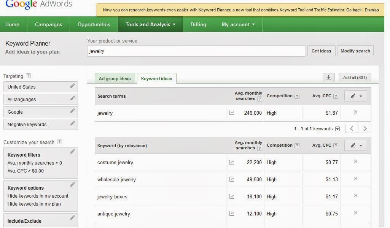Viewport: 390px width, 228px height.
Task: Open help for Keyword table Avg. monthly searches
Action: tap(259, 148)
